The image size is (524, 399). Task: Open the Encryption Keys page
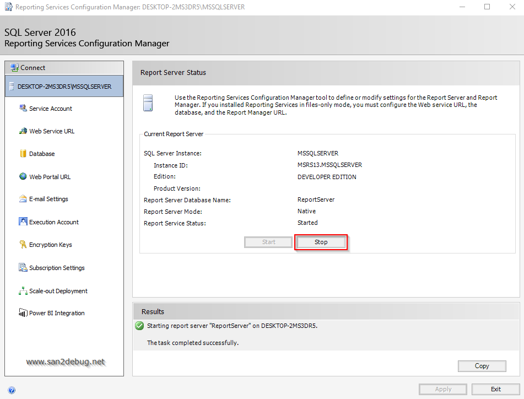51,245
